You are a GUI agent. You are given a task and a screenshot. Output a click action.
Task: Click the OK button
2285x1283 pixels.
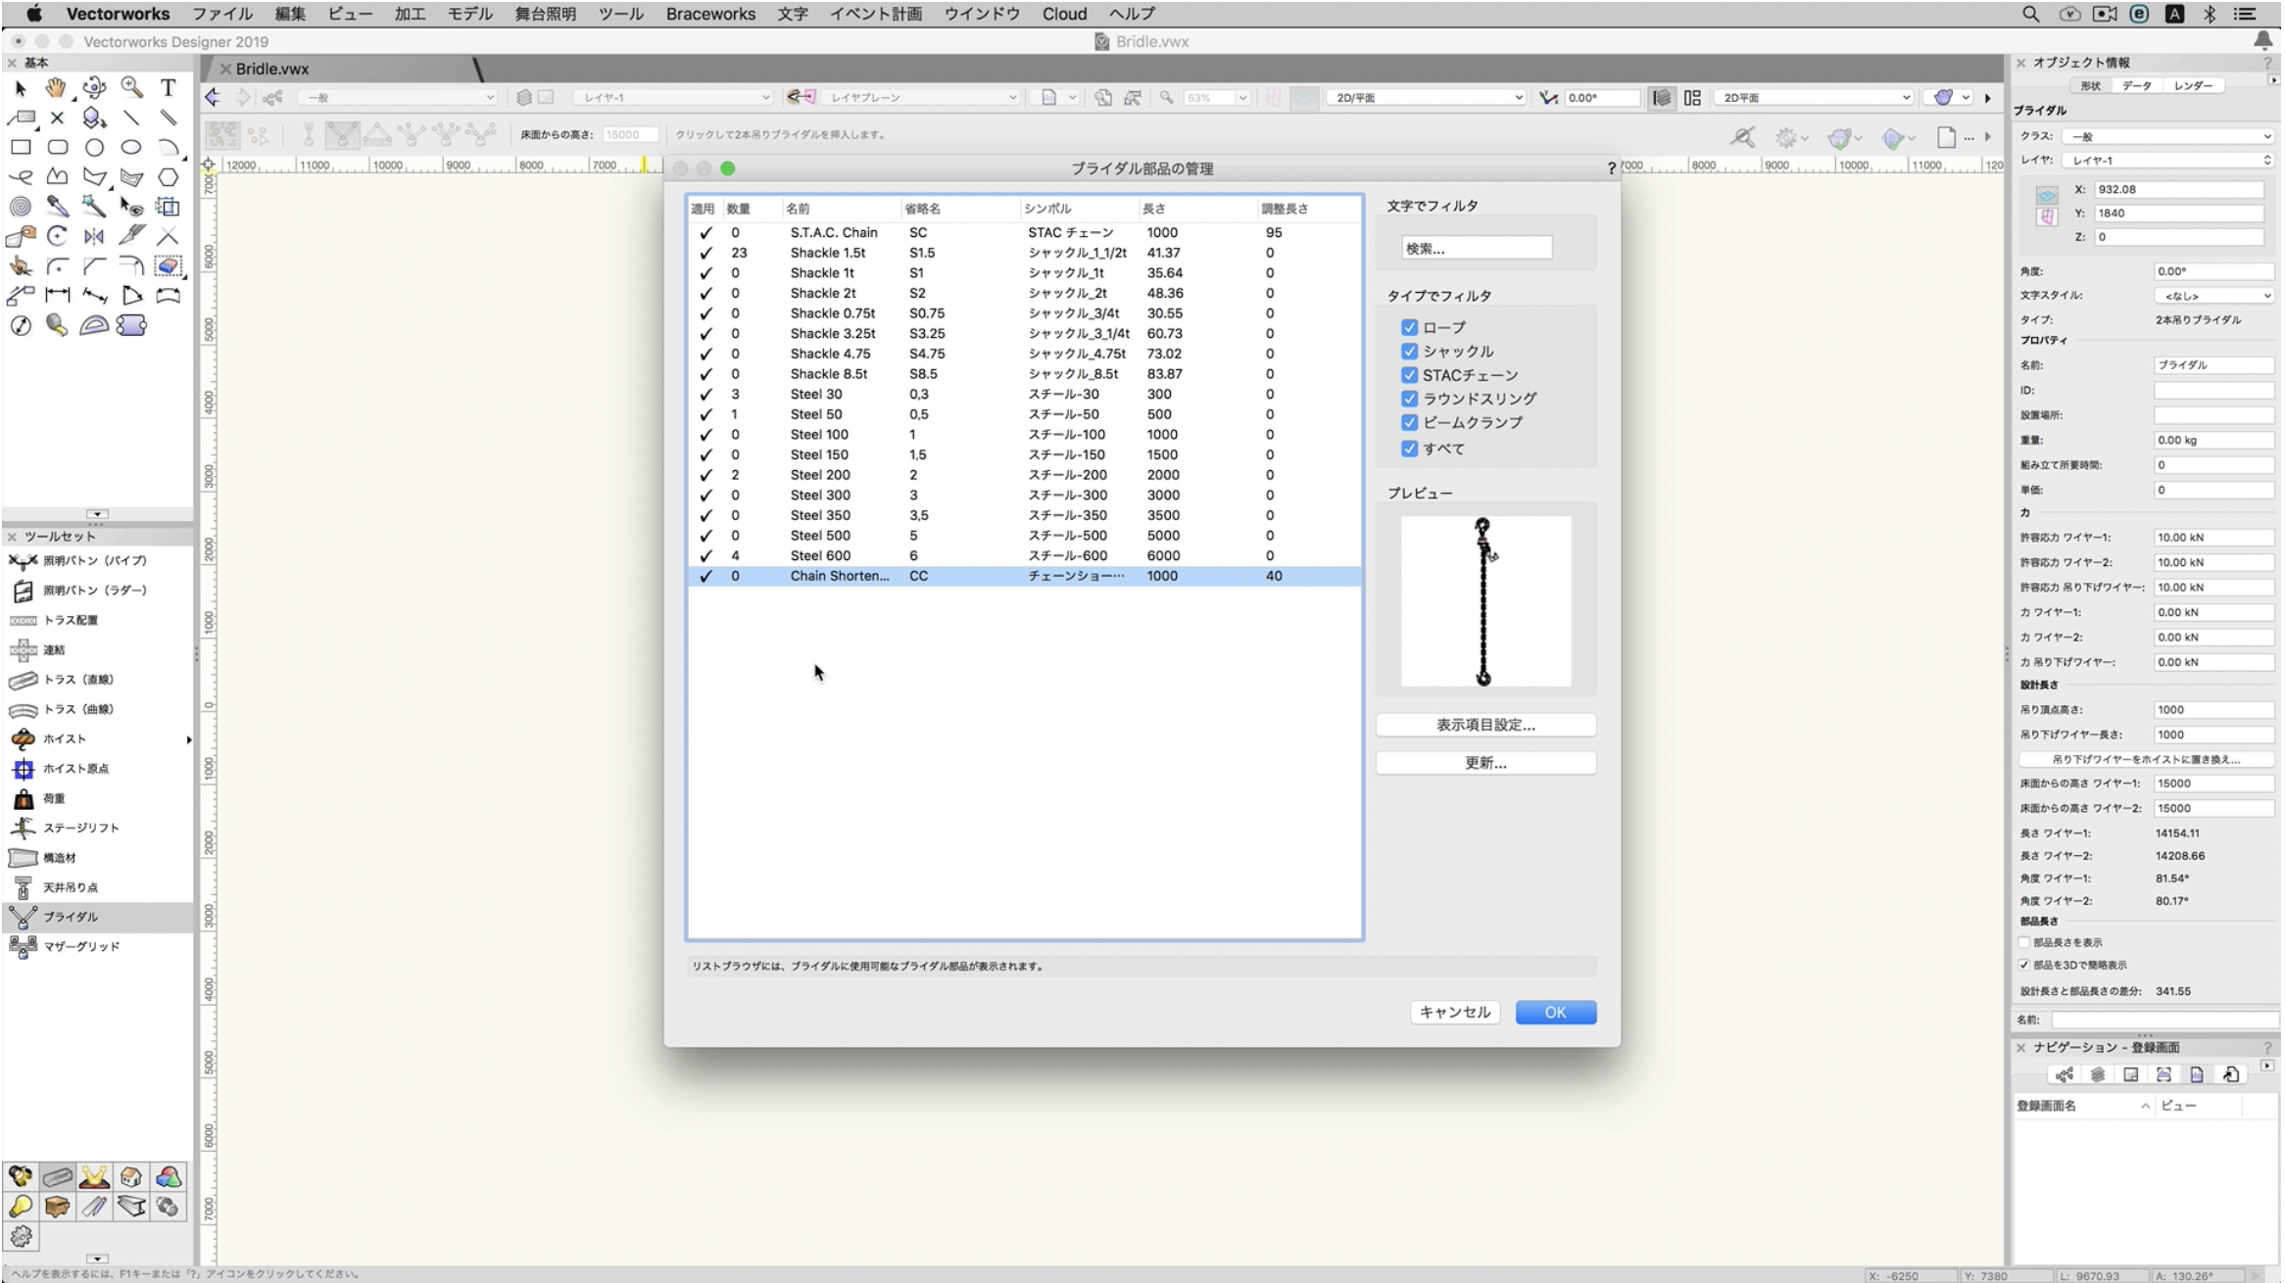coord(1555,1012)
